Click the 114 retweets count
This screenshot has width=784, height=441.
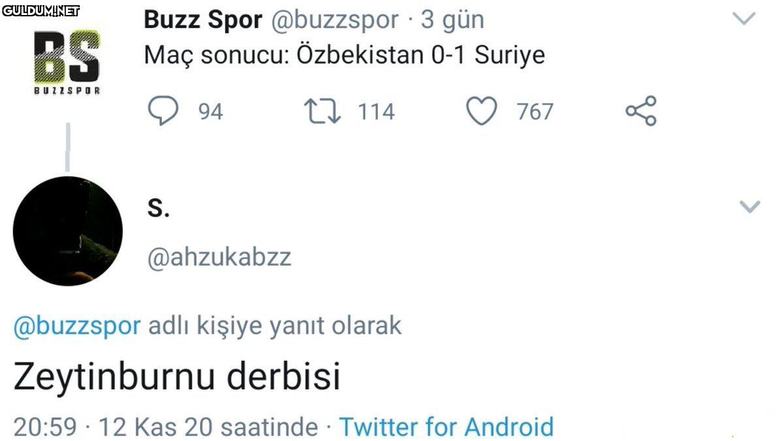(376, 112)
